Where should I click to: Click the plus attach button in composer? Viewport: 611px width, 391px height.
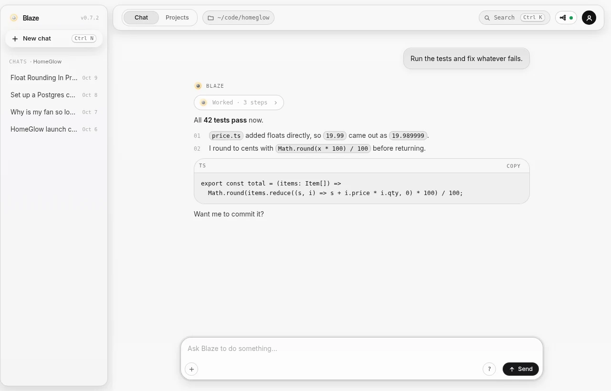click(191, 369)
